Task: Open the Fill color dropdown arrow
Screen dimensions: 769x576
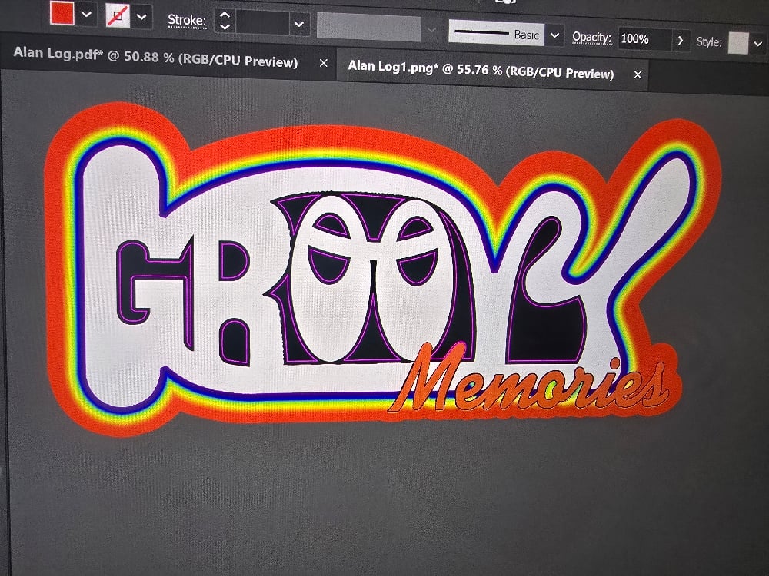Action: tap(87, 15)
